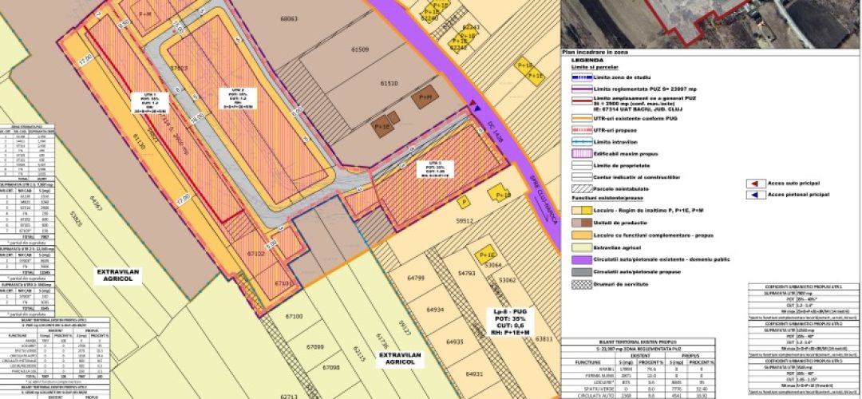Click the aerial photo thumbnail at top right
862x399 pixels.
[x=710, y=22]
